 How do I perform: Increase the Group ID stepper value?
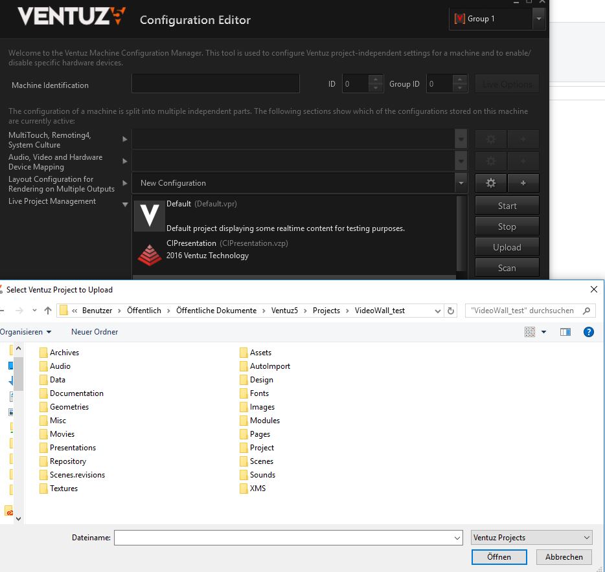pos(461,80)
